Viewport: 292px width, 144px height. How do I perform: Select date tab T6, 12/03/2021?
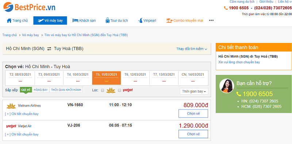click(135, 77)
